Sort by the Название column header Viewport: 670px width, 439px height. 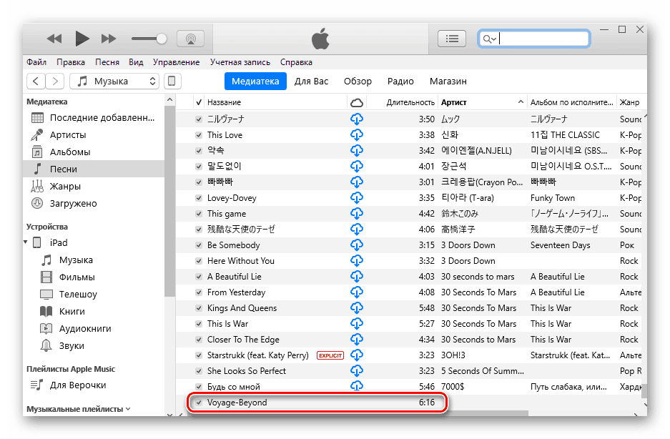coord(276,102)
